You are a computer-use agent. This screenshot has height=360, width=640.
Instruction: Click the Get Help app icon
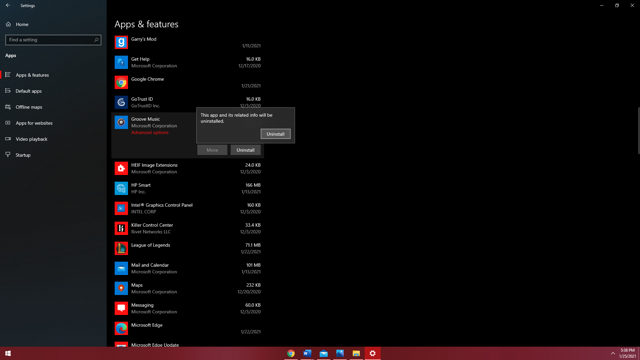tap(121, 62)
